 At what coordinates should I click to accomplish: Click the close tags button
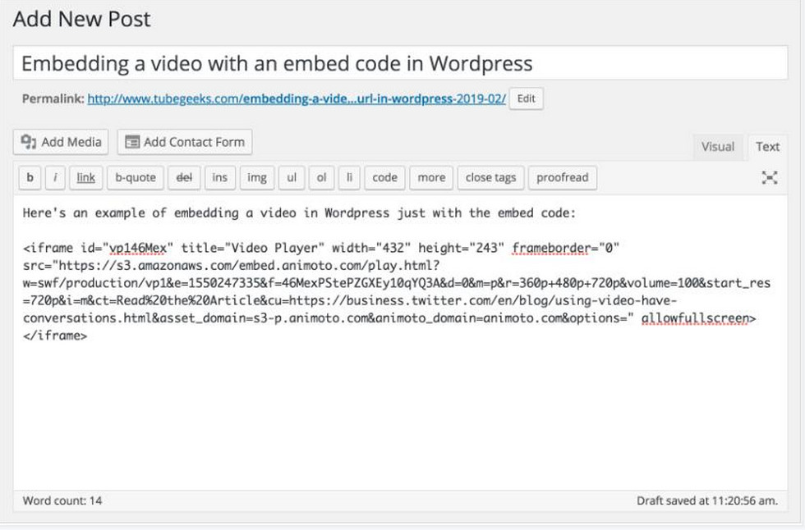click(491, 177)
